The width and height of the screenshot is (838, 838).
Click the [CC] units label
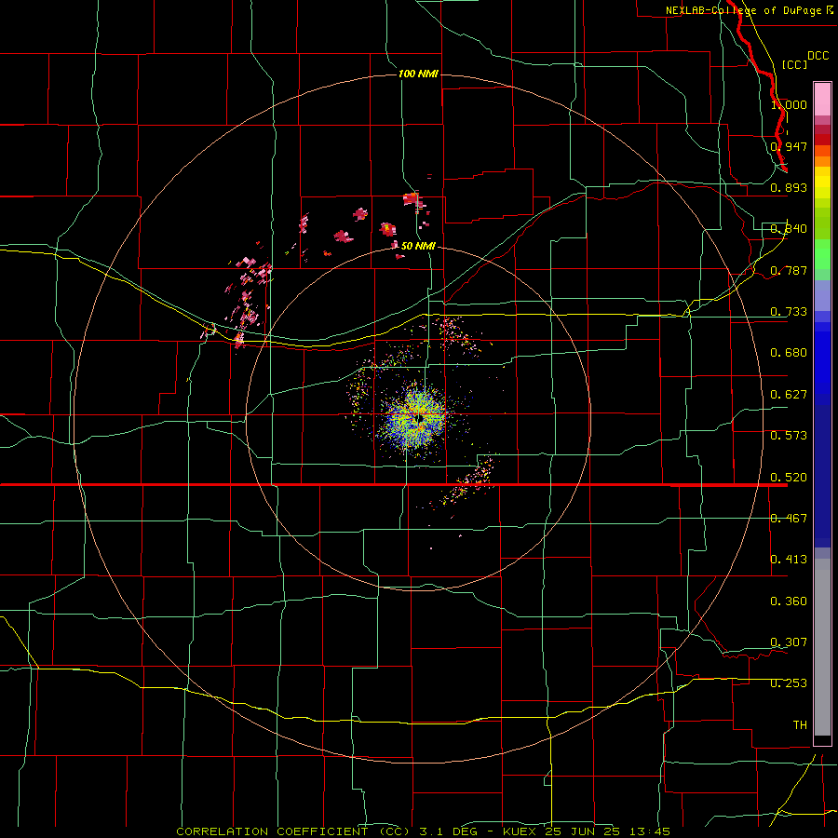(795, 64)
